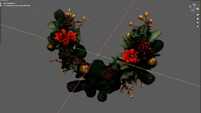The height and width of the screenshot is (113, 201).
Task: Expand the sidebar with the corner arrow
Action: click(x=200, y=4)
